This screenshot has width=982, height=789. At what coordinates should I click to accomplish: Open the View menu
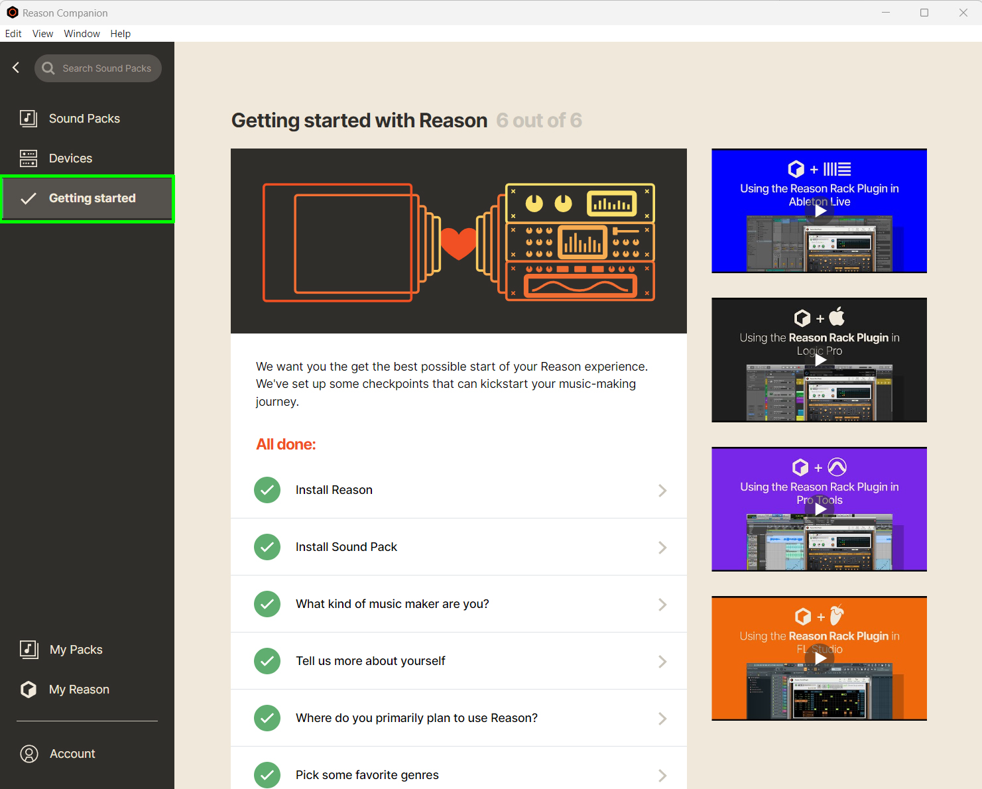(42, 34)
